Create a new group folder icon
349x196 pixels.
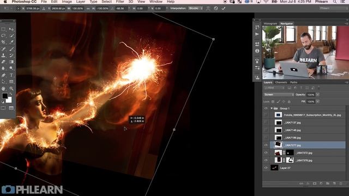[328, 183]
